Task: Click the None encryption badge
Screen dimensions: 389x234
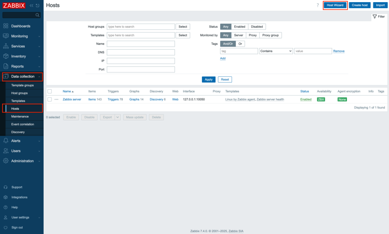Action: [342, 99]
